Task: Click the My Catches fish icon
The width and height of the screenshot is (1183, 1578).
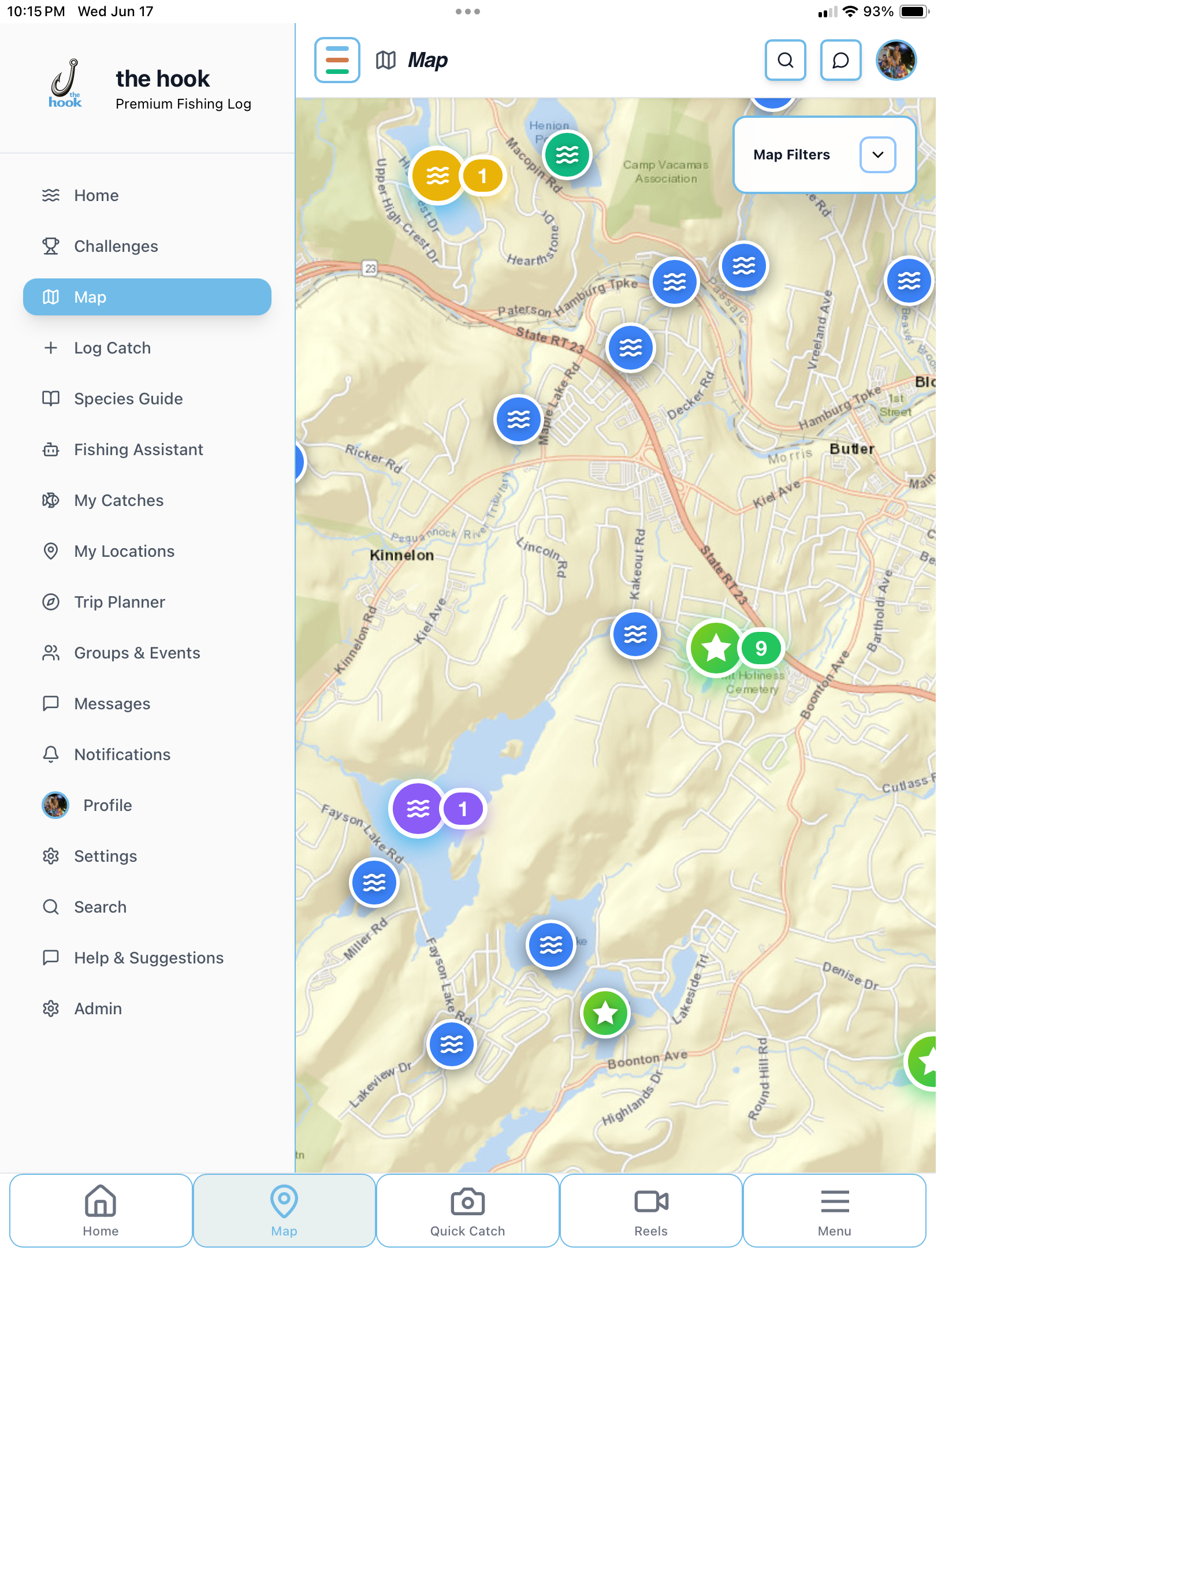Action: point(51,500)
